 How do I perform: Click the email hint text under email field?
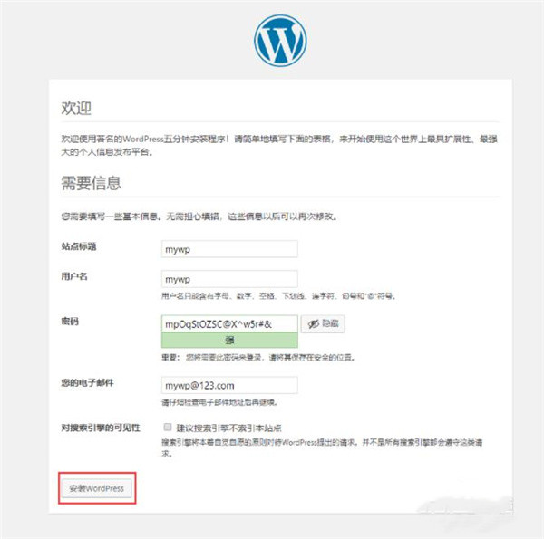pyautogui.click(x=219, y=402)
